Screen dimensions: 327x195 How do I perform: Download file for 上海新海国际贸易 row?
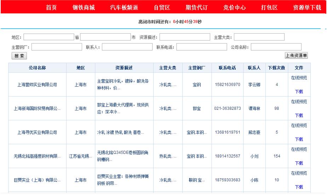pyautogui.click(x=299, y=115)
